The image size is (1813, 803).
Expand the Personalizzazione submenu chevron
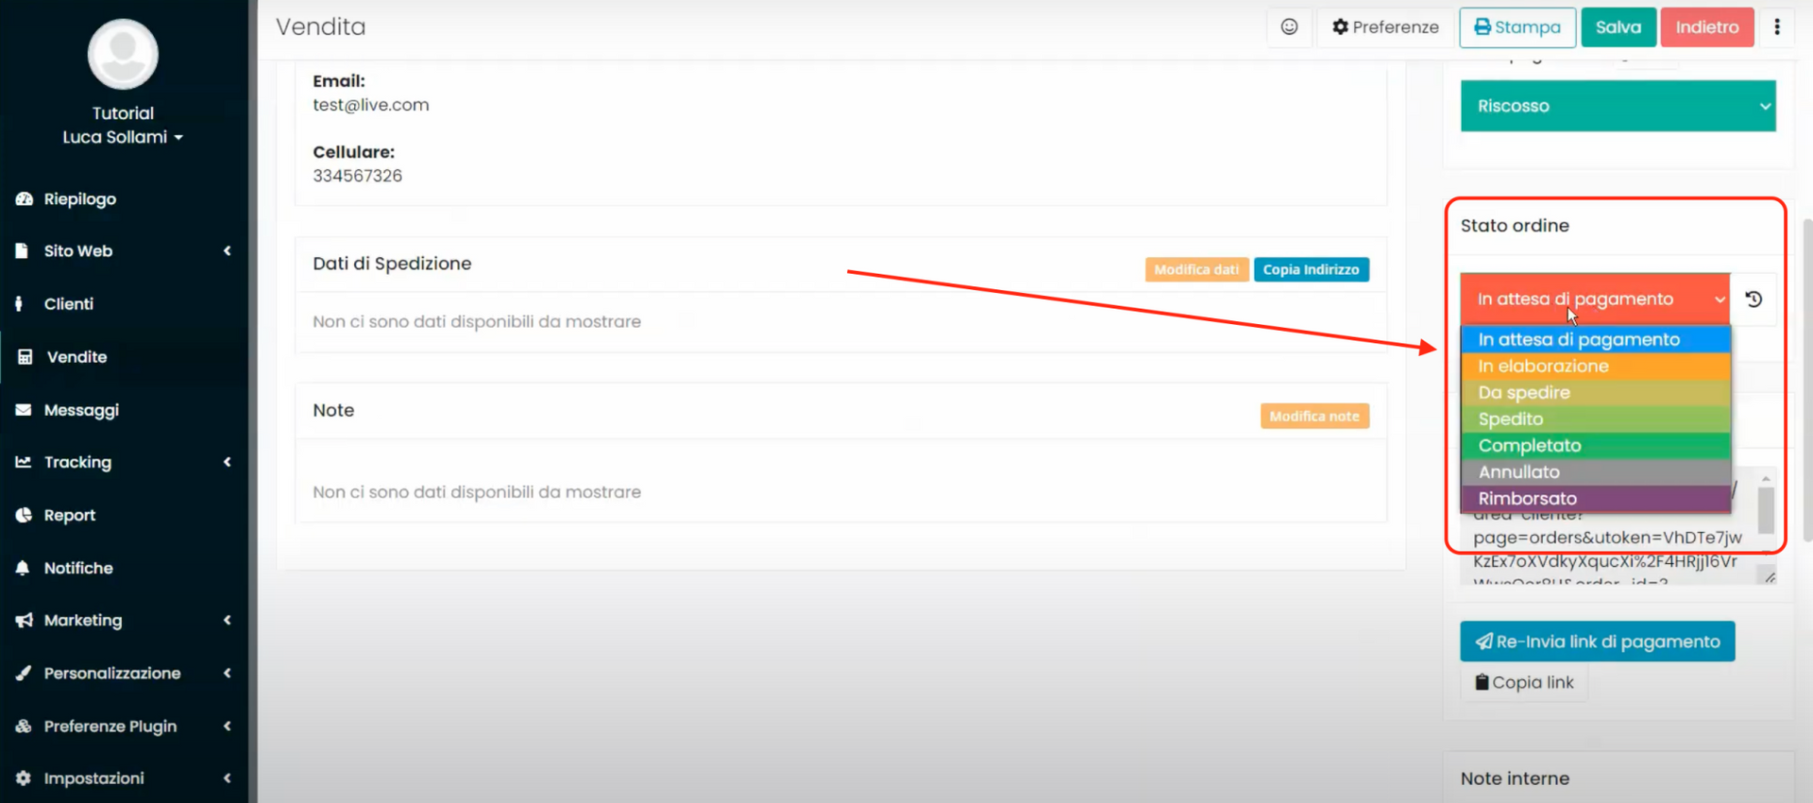click(x=228, y=673)
